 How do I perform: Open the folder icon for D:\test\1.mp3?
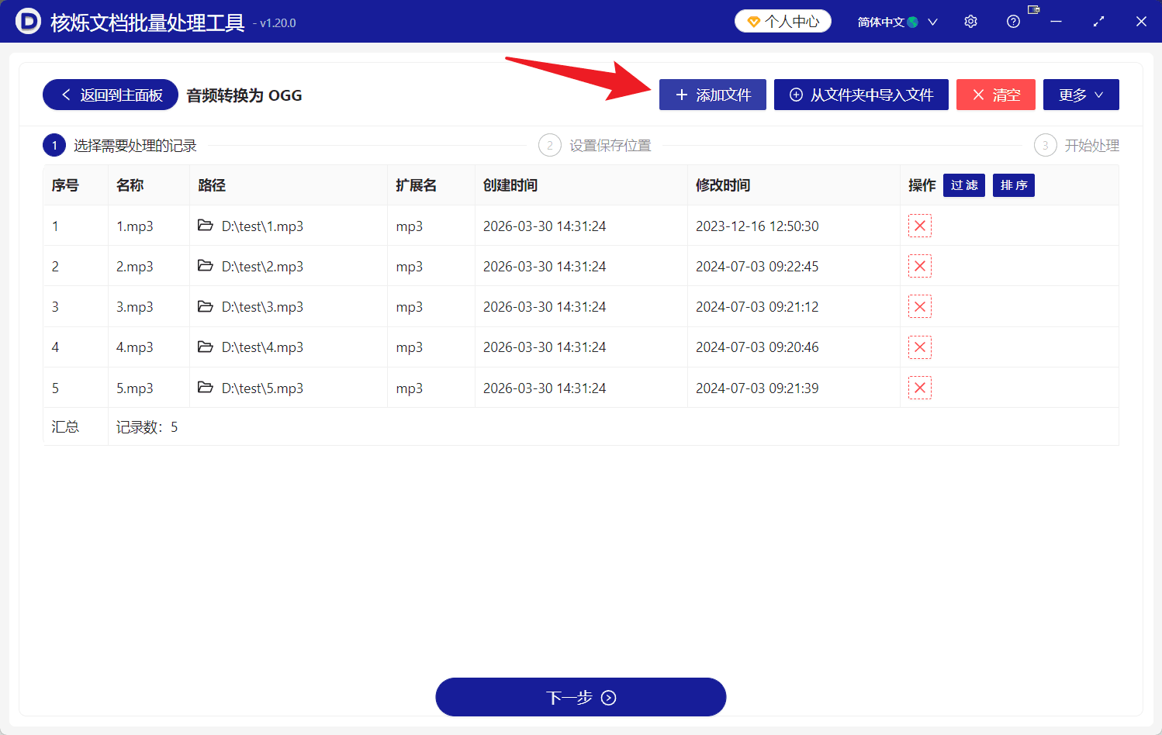coord(204,226)
